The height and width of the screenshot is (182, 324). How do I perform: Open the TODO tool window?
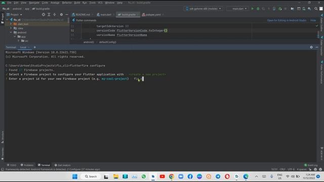pyautogui.click(x=12, y=165)
